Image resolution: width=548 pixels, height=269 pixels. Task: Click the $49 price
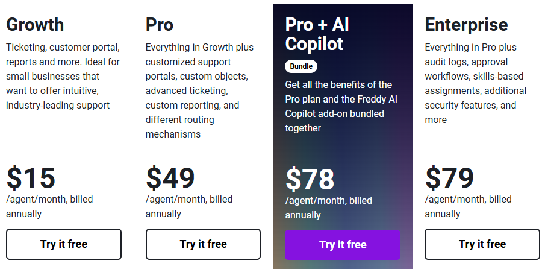(x=170, y=178)
